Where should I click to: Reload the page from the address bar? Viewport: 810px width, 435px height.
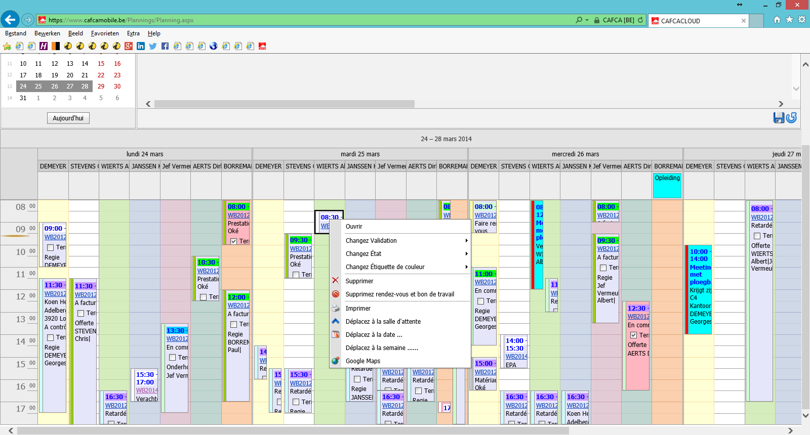click(x=640, y=20)
